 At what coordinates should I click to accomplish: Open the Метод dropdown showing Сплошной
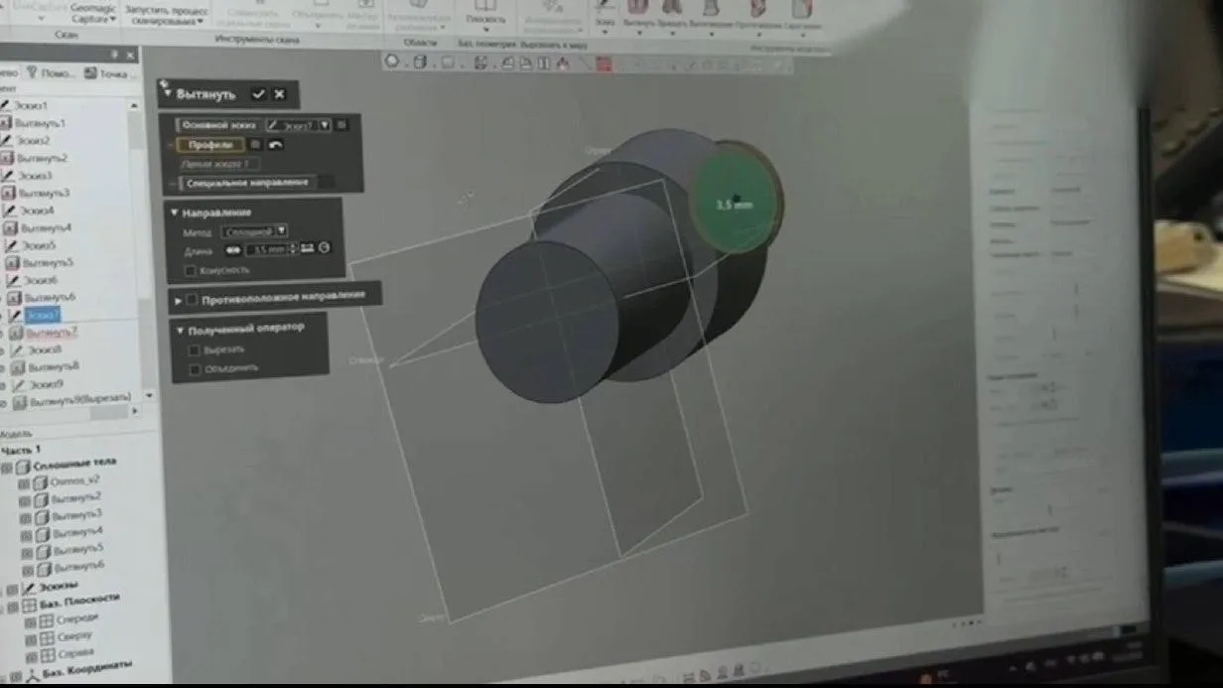coord(281,231)
